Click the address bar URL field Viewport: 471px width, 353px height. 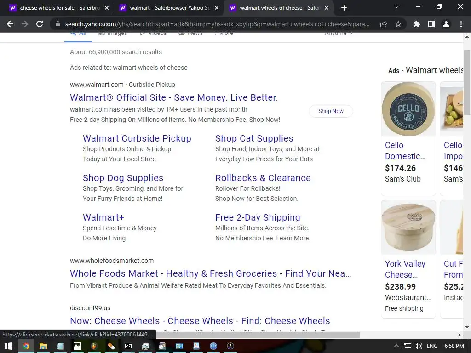217,24
